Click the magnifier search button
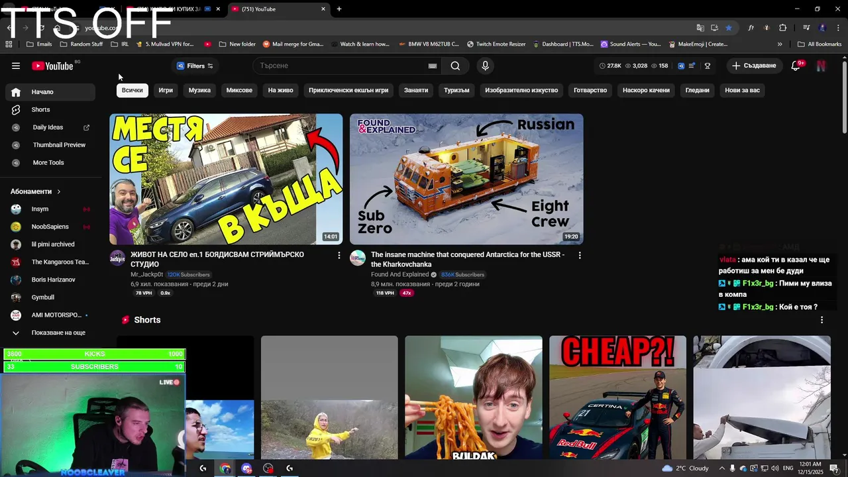 [x=455, y=66]
